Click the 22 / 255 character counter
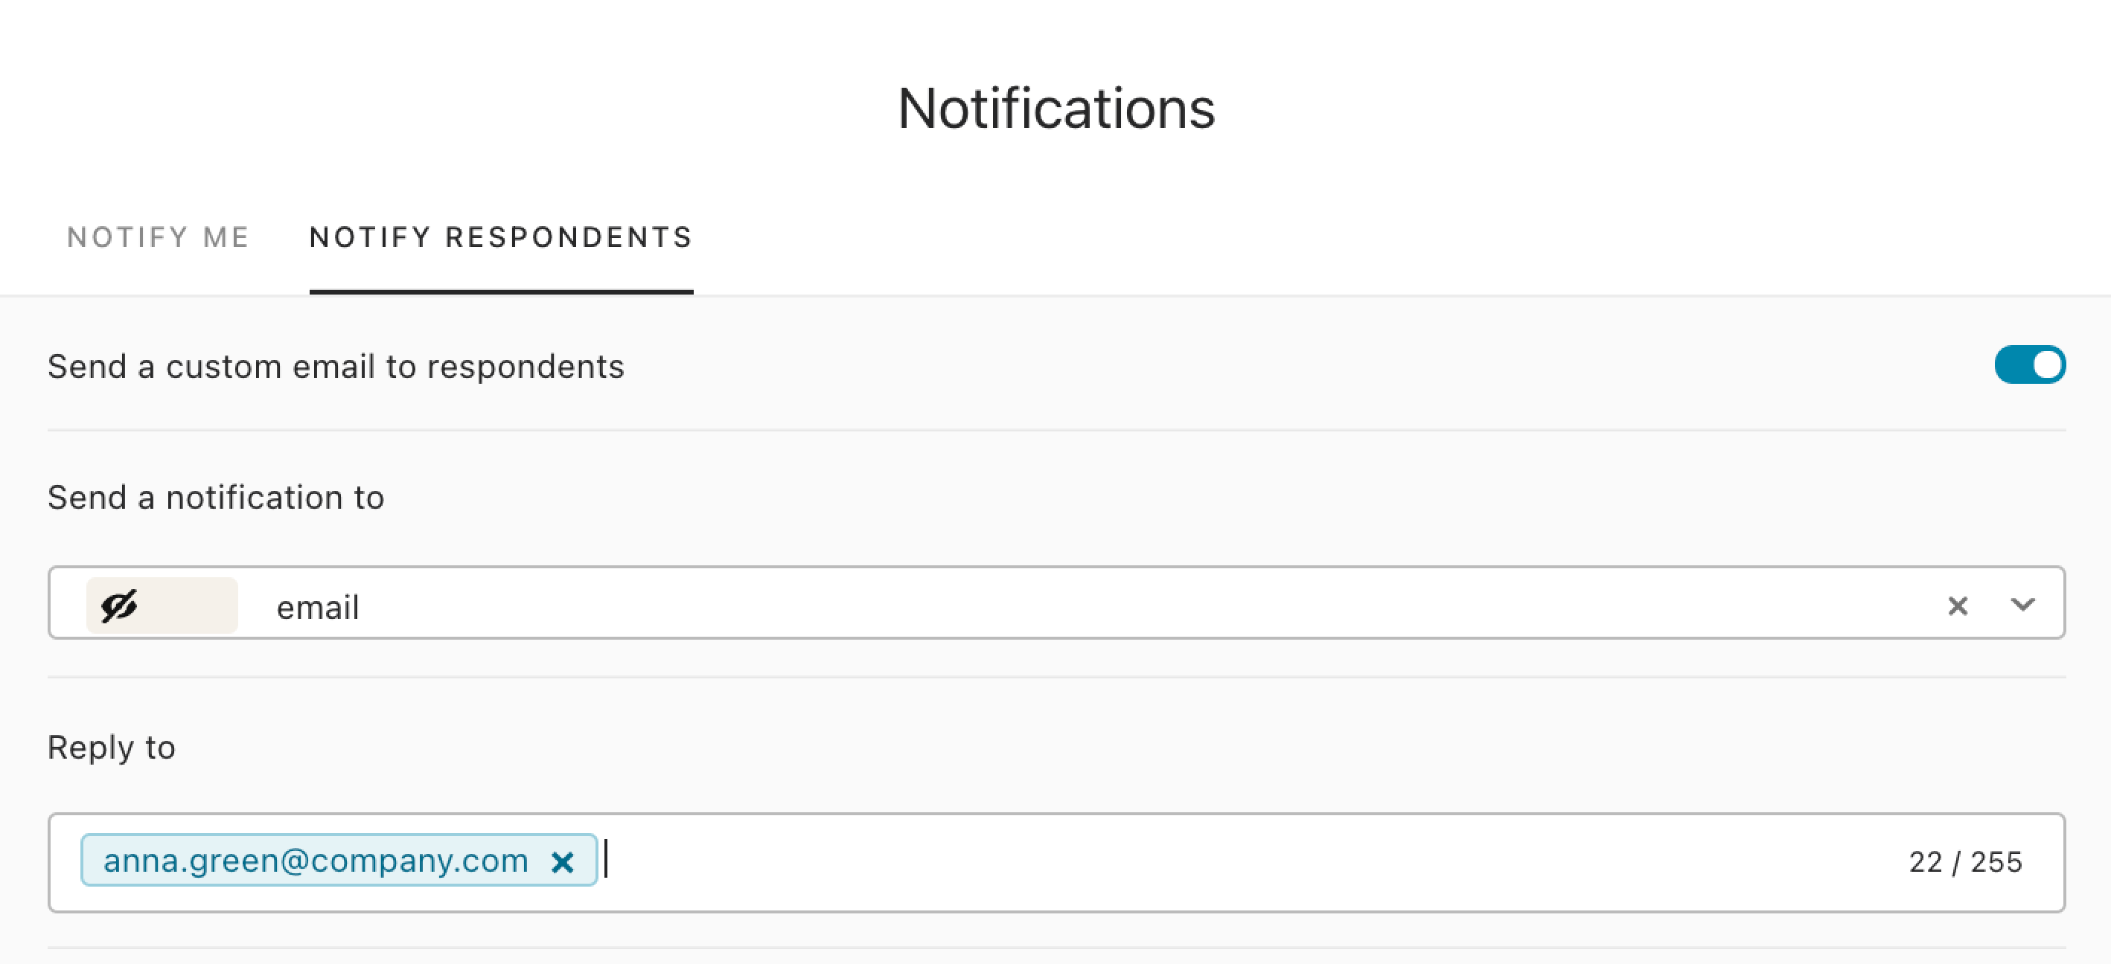This screenshot has height=964, width=2111. coord(1965,861)
